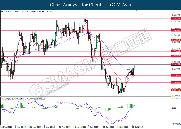Click the date label 23 Jun 2019
This screenshot has width=181, height=129.
(109, 127)
